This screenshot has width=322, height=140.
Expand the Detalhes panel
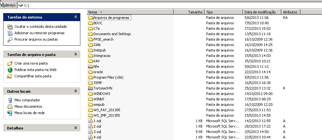(76, 128)
